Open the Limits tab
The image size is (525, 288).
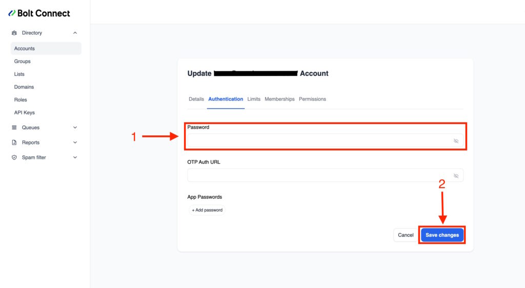click(254, 99)
